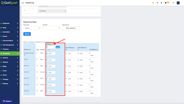Click 4th Official rate for GU15 row
The image size is (184, 104).
coord(93,87)
